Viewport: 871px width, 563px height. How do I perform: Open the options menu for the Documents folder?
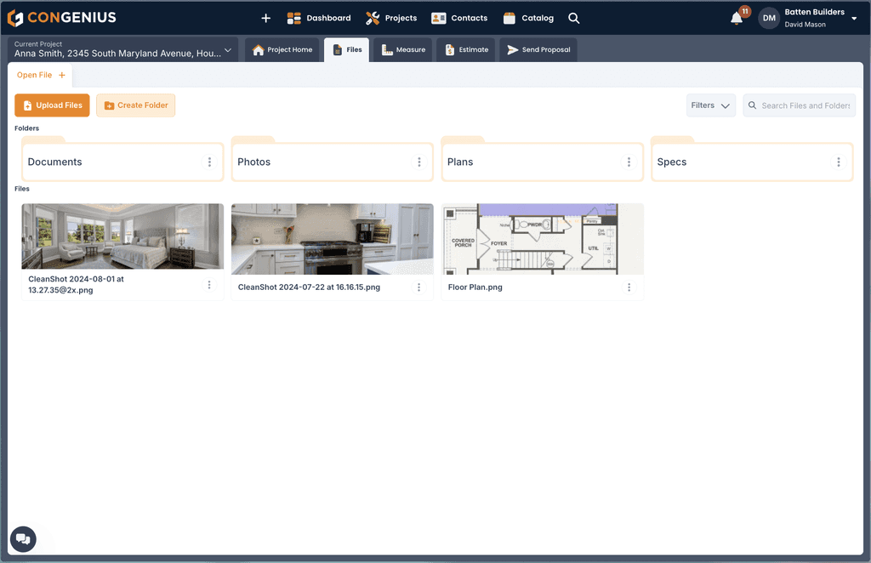click(209, 161)
